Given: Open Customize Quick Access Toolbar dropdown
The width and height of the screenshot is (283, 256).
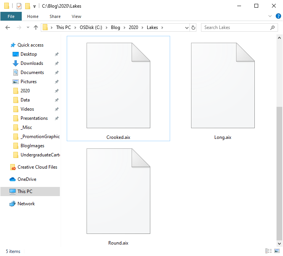Looking at the screenshot, I should [x=34, y=6].
